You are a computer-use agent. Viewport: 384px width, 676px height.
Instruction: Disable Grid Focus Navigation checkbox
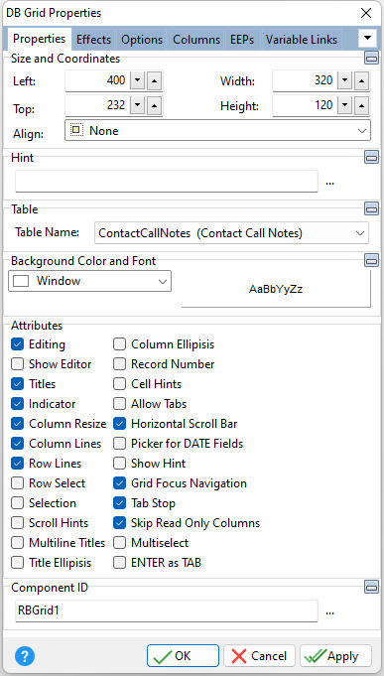[119, 483]
